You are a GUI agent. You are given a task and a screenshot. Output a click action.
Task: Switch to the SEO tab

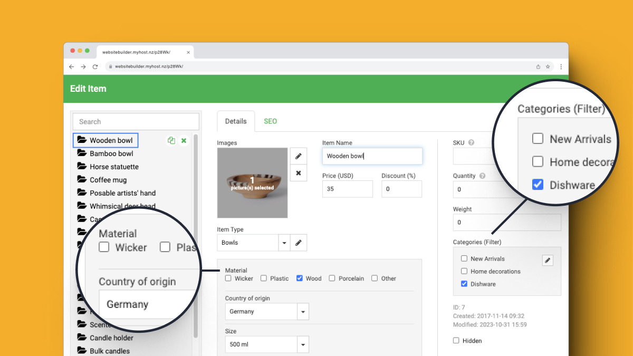tap(270, 121)
